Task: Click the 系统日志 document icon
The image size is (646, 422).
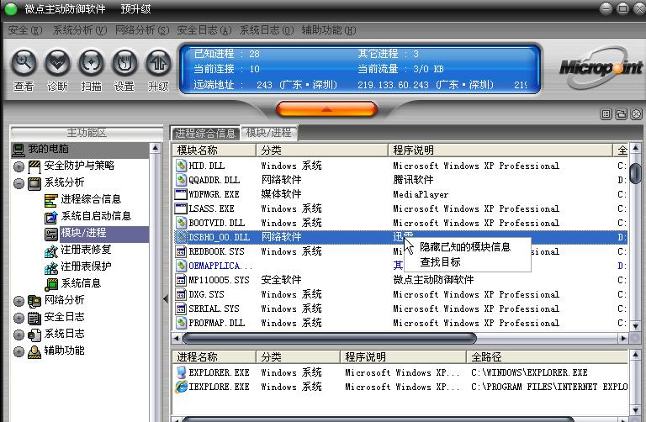Action: tap(34, 335)
